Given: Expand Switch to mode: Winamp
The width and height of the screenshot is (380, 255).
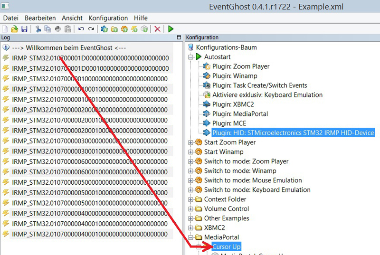Looking at the screenshot, I should click(x=191, y=171).
